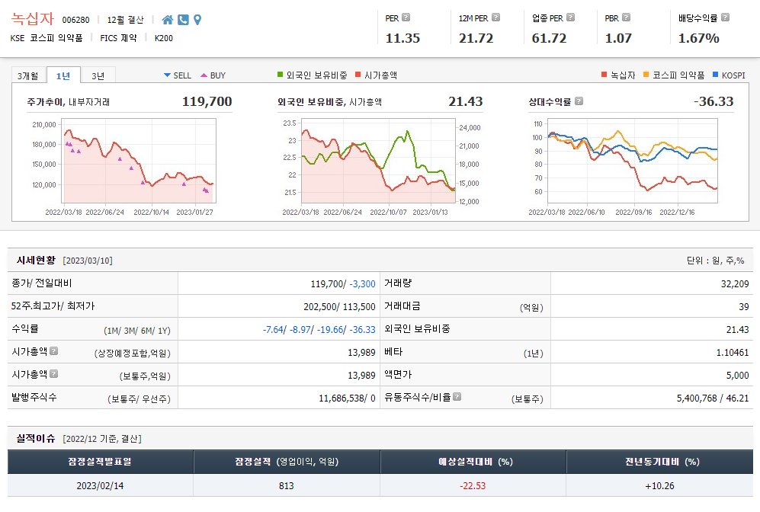Click the 잠정실적 value 813
The width and height of the screenshot is (760, 512).
287,485
